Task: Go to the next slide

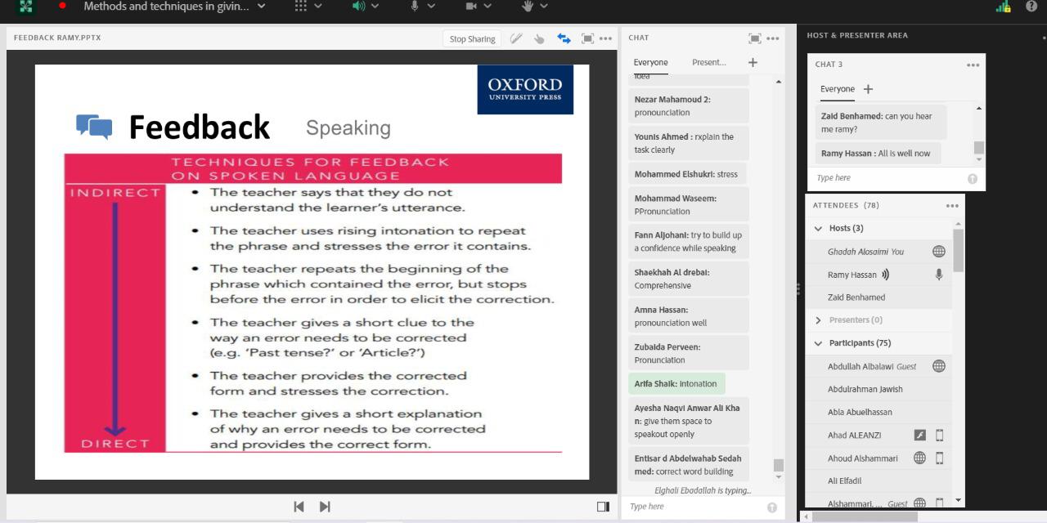Action: (325, 507)
